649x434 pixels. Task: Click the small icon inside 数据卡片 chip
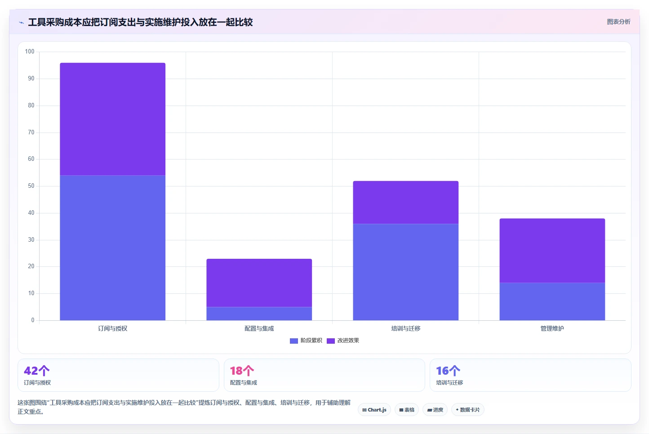pyautogui.click(x=457, y=410)
